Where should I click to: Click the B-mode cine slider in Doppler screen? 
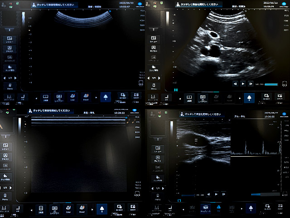pos(188,195)
